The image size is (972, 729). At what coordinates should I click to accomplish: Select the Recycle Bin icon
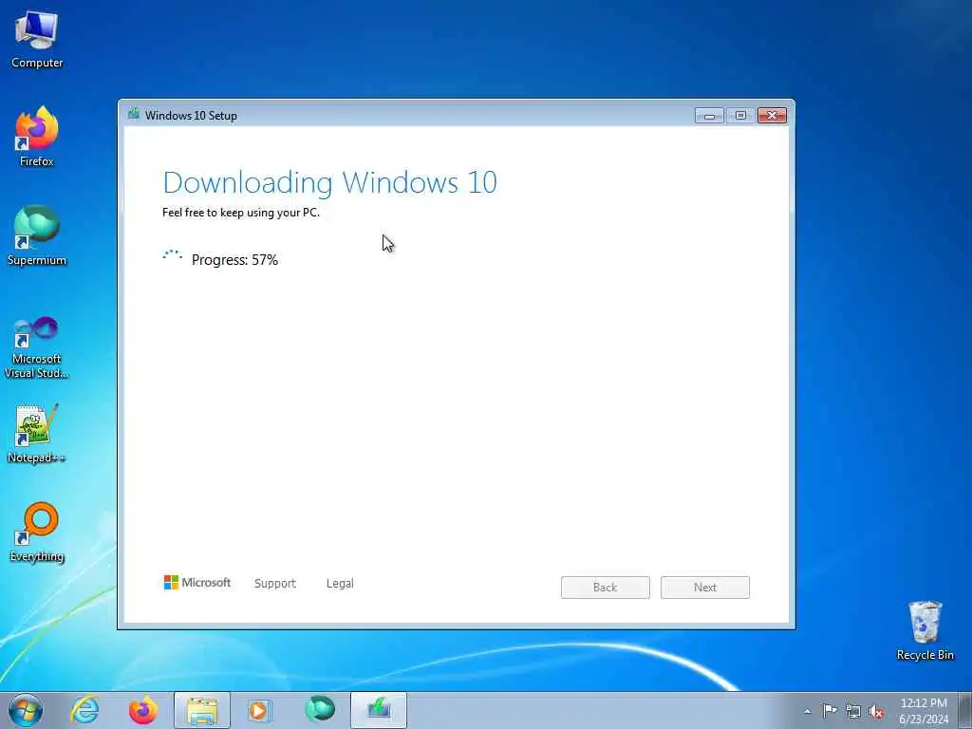(925, 630)
